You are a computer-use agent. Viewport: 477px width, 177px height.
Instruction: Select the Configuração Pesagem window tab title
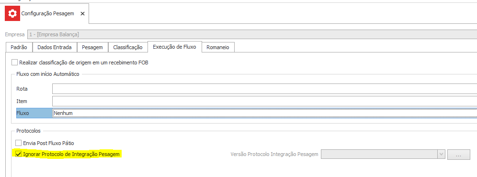pyautogui.click(x=48, y=14)
